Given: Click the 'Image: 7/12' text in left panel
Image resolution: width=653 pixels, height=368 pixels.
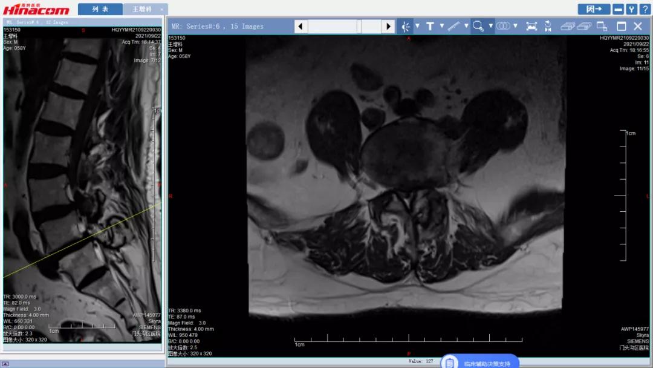Looking at the screenshot, I should tap(147, 61).
